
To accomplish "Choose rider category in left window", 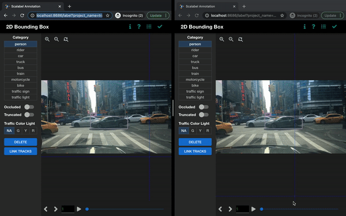I will pyautogui.click(x=21, y=50).
